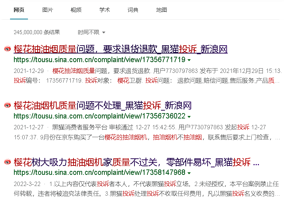Click the snippet text 违者将被追究法律责任
Image resolution: width=284 pixels, height=214 pixels.
pos(68,194)
